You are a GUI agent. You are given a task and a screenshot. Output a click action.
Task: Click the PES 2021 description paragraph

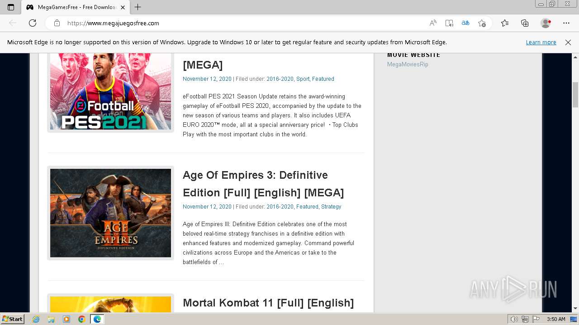click(272, 116)
